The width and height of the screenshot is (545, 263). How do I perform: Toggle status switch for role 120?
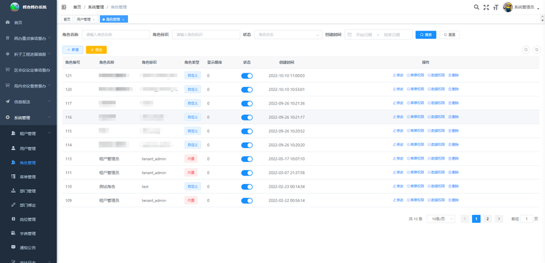point(247,90)
